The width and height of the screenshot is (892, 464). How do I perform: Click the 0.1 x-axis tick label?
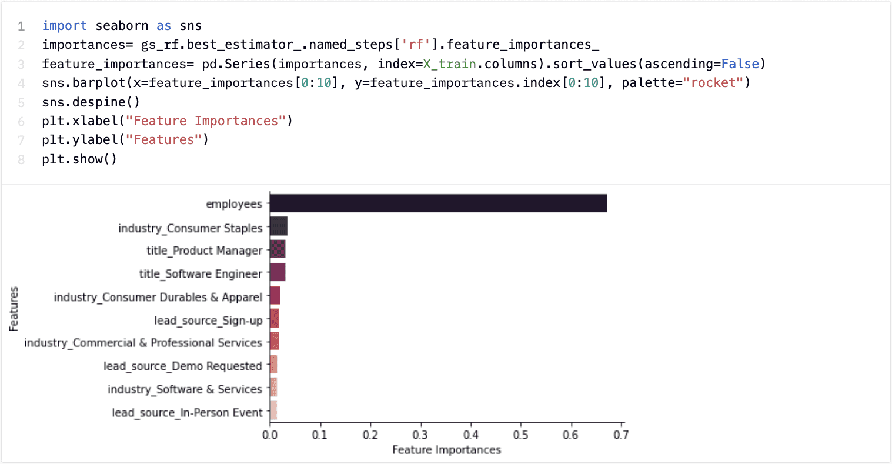coord(320,435)
